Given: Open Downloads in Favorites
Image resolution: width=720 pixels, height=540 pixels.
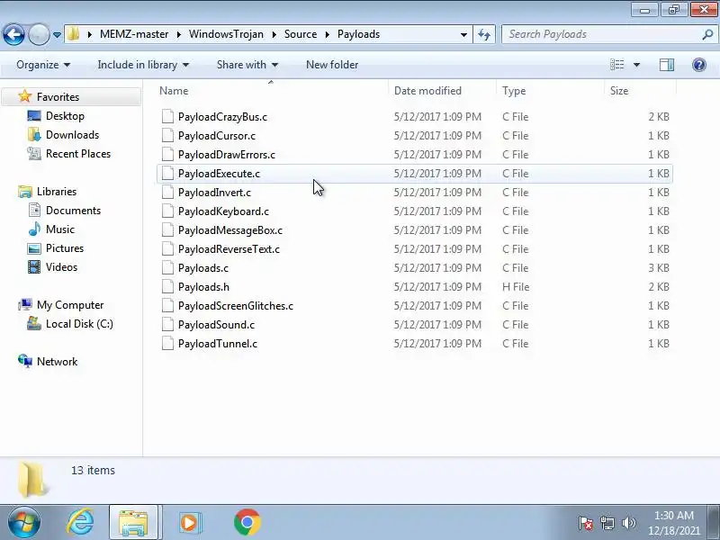Looking at the screenshot, I should 72,134.
